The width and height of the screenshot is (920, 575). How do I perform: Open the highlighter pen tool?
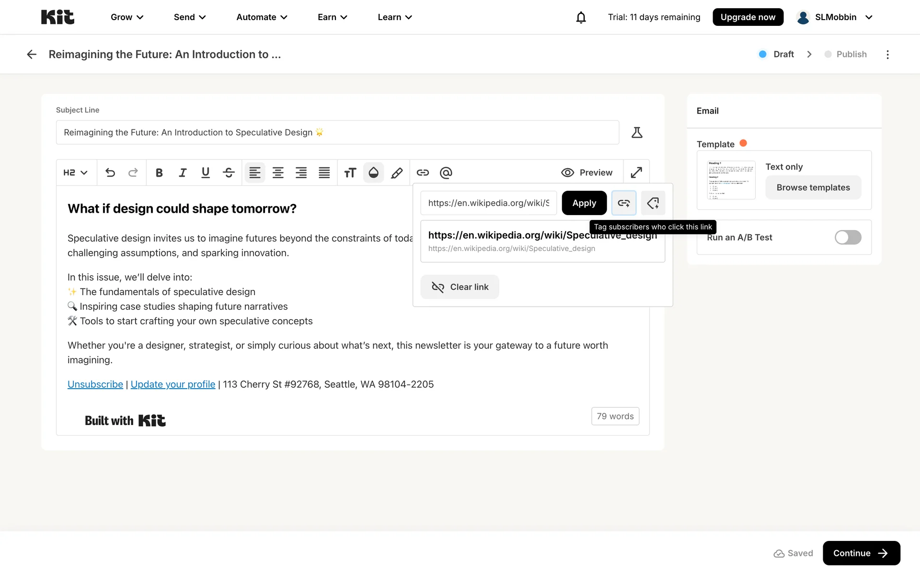[x=397, y=172]
